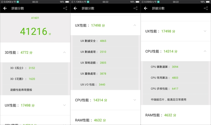Collapse the UX性能 section above UX 數據安全
This screenshot has width=211, height=125.
tap(135, 26)
